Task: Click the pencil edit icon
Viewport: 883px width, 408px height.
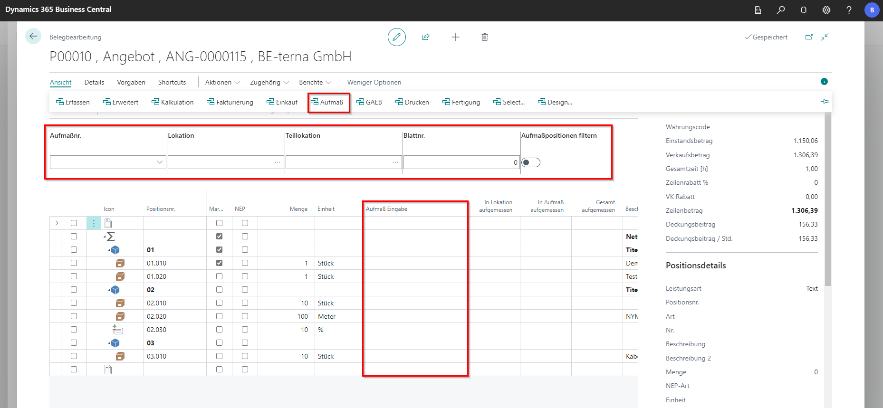Action: (396, 37)
